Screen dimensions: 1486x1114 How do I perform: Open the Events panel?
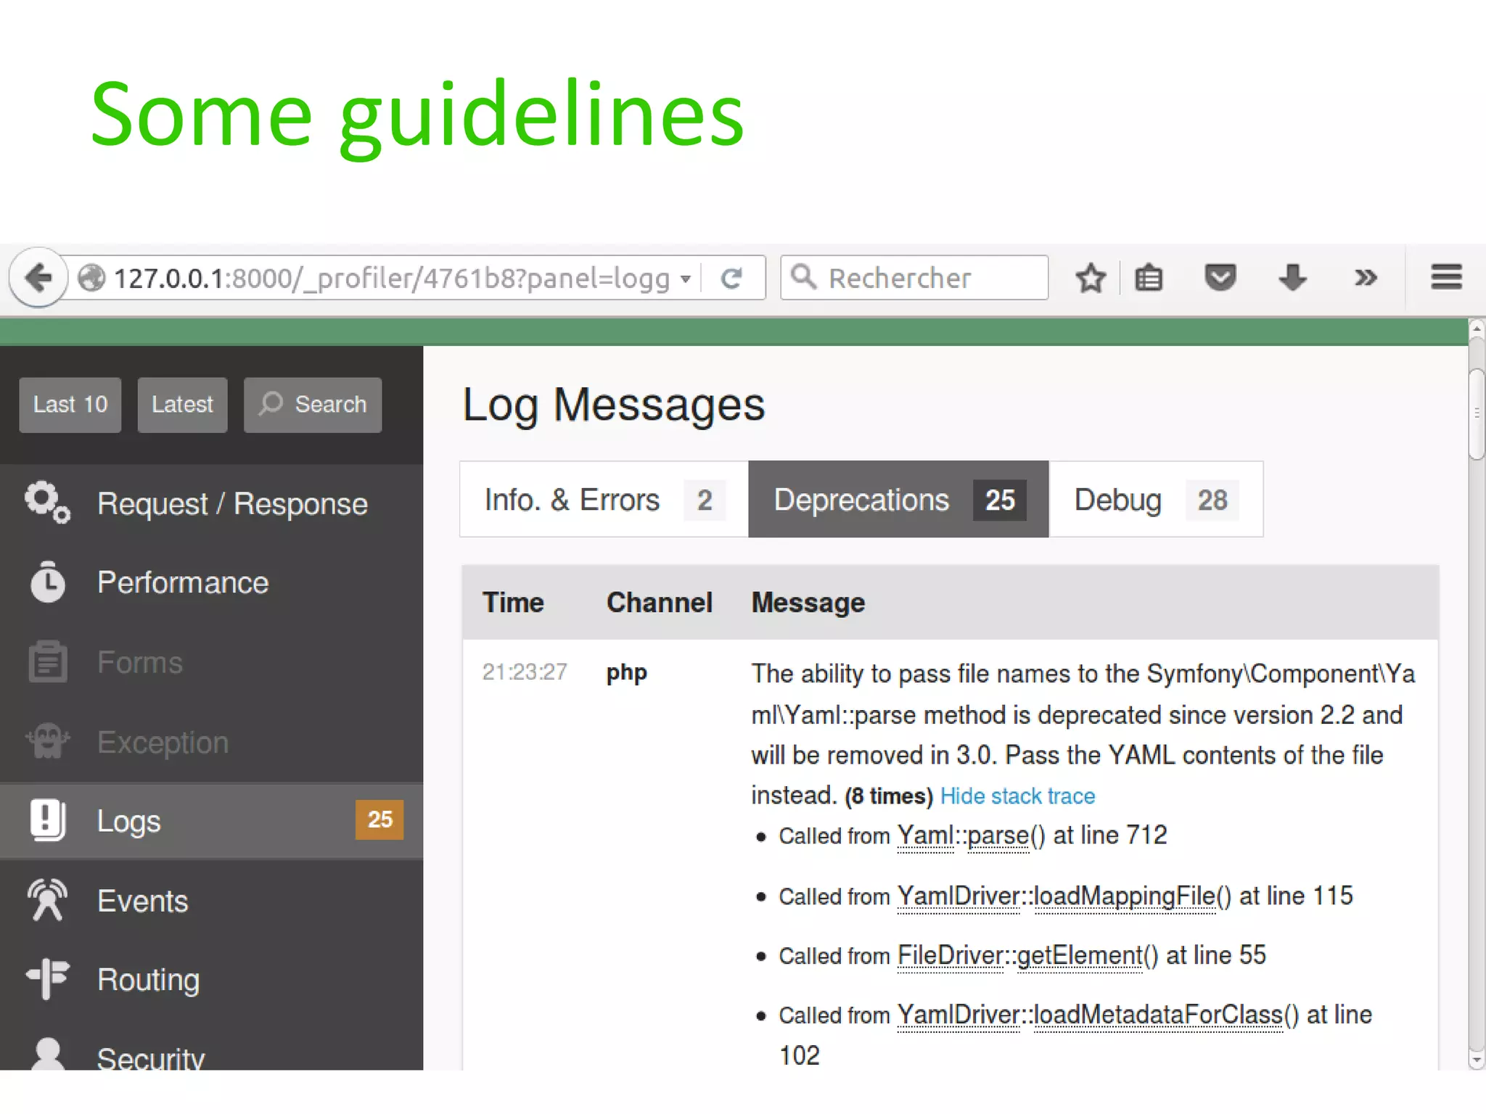click(211, 901)
